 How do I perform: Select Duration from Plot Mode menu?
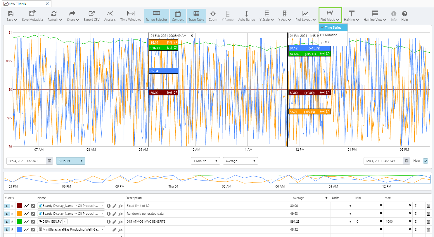tap(331, 35)
